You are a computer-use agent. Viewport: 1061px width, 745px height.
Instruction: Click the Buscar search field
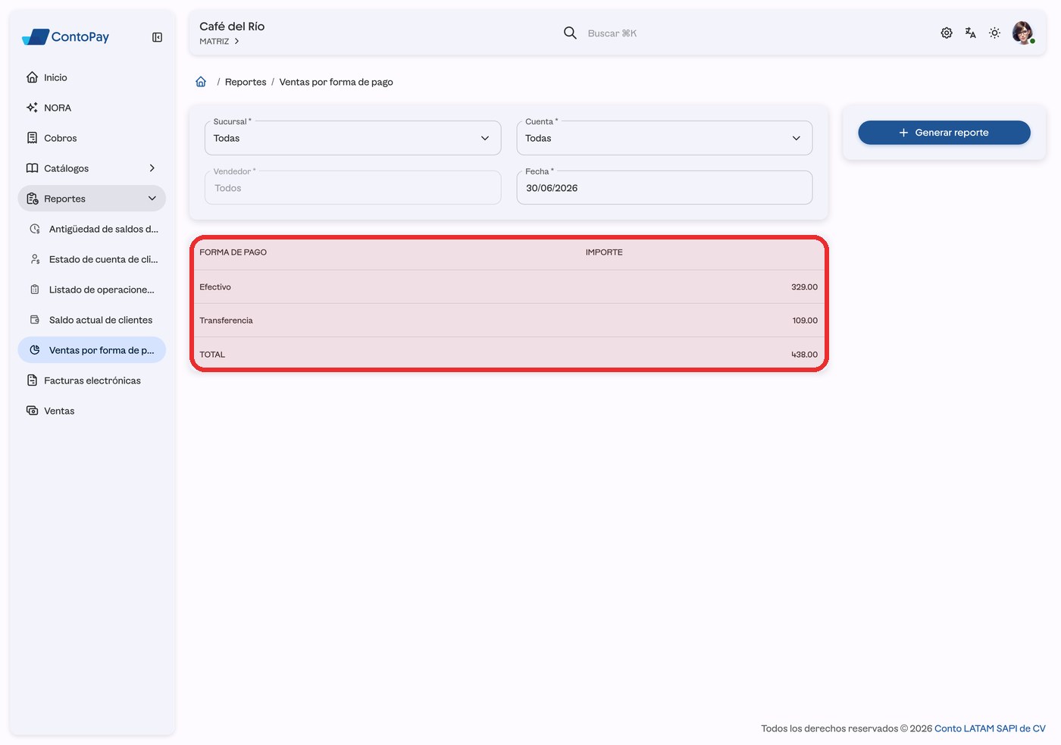[x=612, y=33]
